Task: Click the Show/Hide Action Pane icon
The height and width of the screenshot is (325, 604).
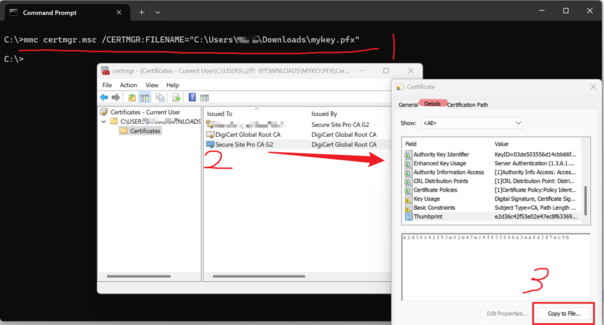Action: point(204,98)
